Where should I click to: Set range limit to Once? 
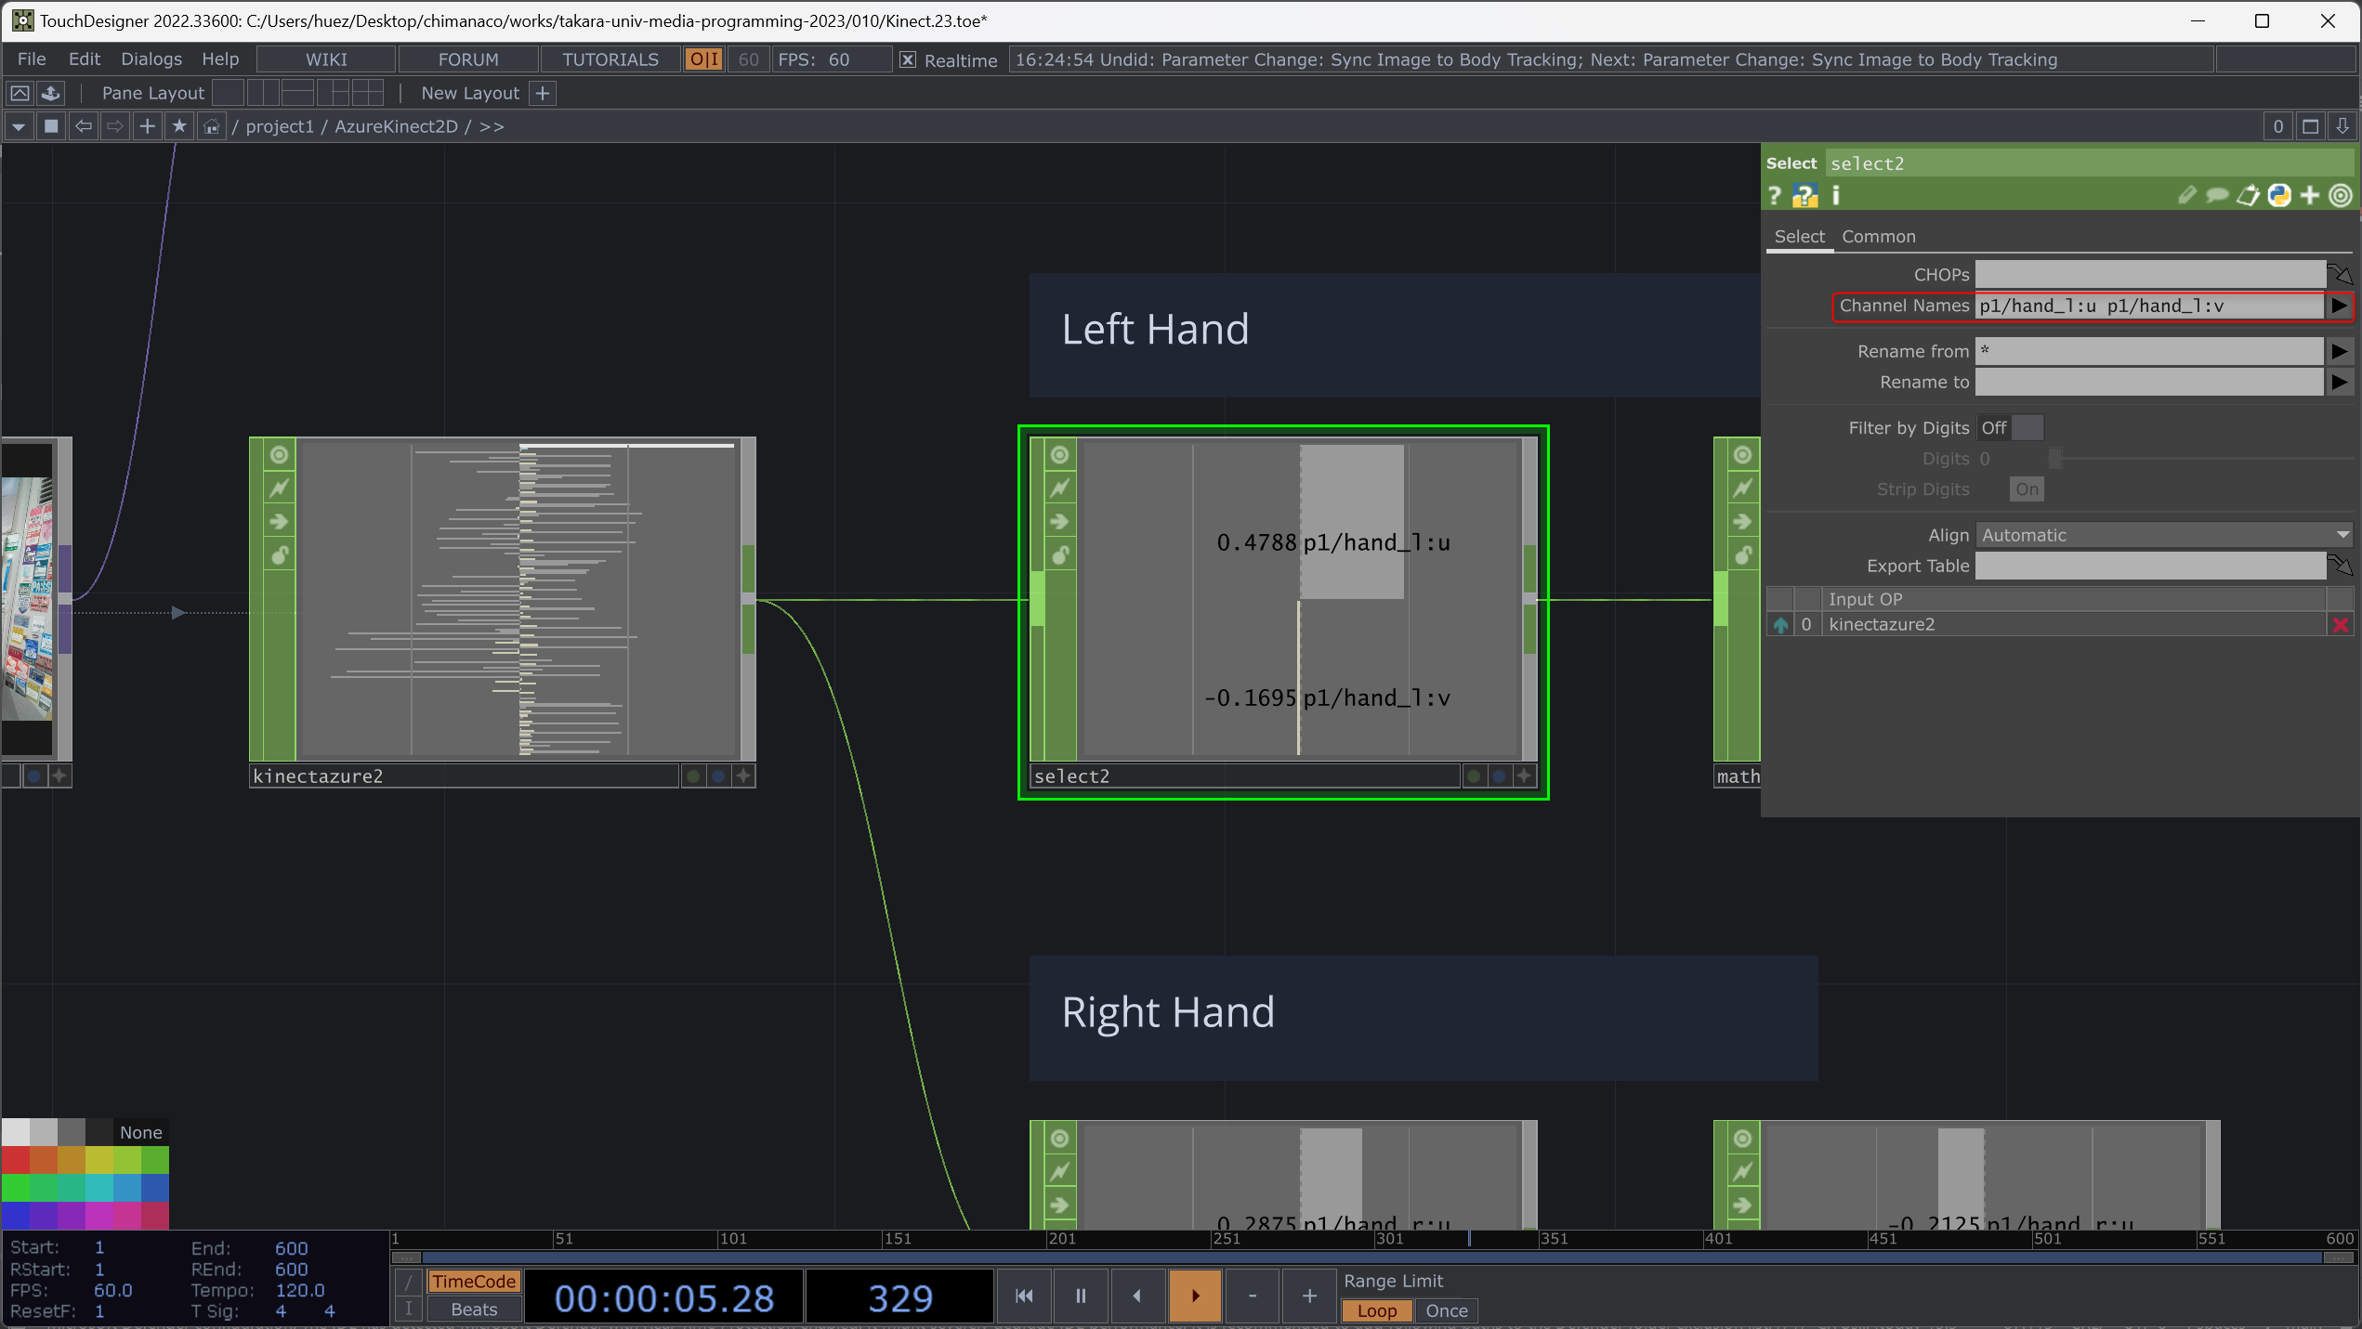pyautogui.click(x=1446, y=1310)
